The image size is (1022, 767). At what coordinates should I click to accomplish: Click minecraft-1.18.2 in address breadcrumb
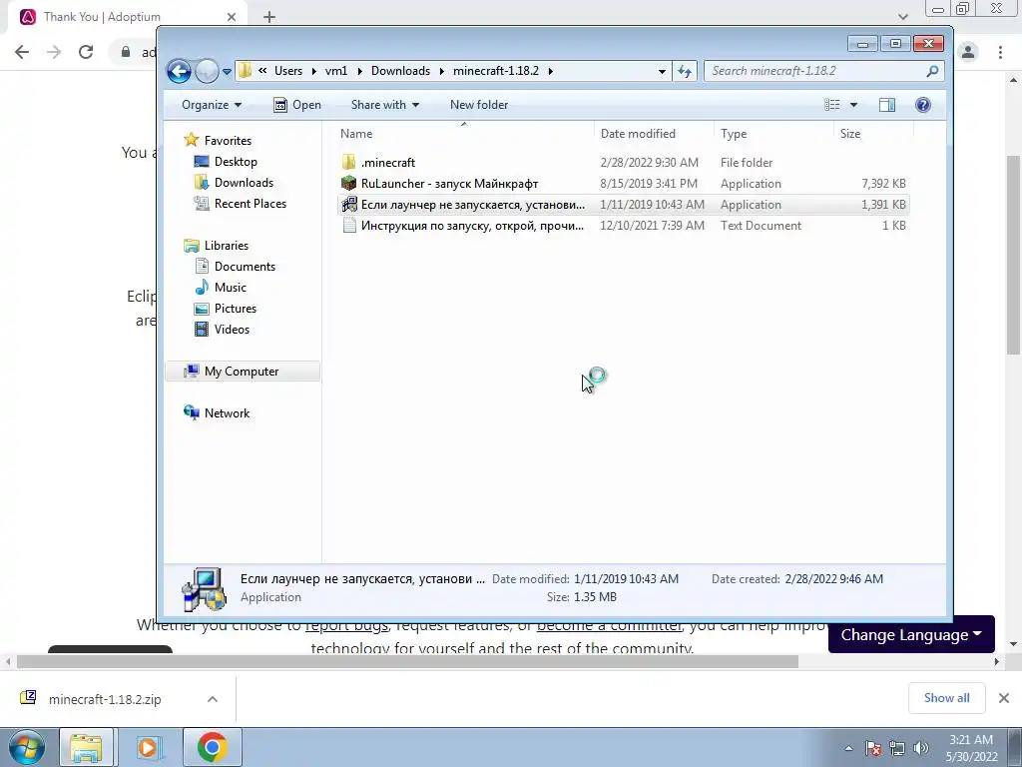(x=496, y=71)
